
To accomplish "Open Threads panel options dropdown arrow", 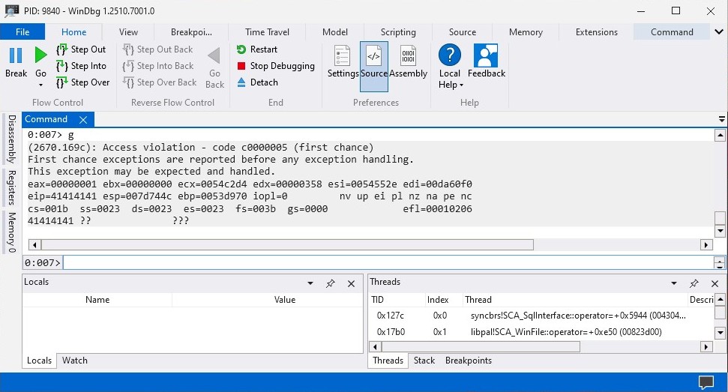I will [x=675, y=283].
